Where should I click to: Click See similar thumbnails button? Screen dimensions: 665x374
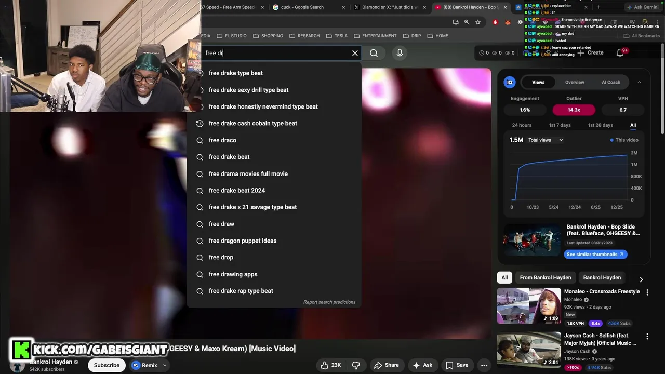[595, 255]
